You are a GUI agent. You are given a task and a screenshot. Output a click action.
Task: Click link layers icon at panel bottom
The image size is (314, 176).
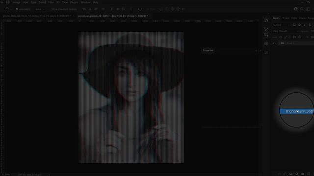tap(279, 174)
